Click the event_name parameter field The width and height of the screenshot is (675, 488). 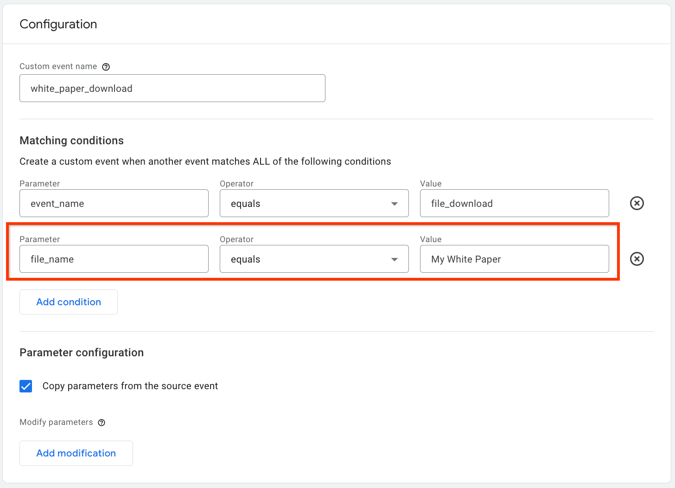114,203
